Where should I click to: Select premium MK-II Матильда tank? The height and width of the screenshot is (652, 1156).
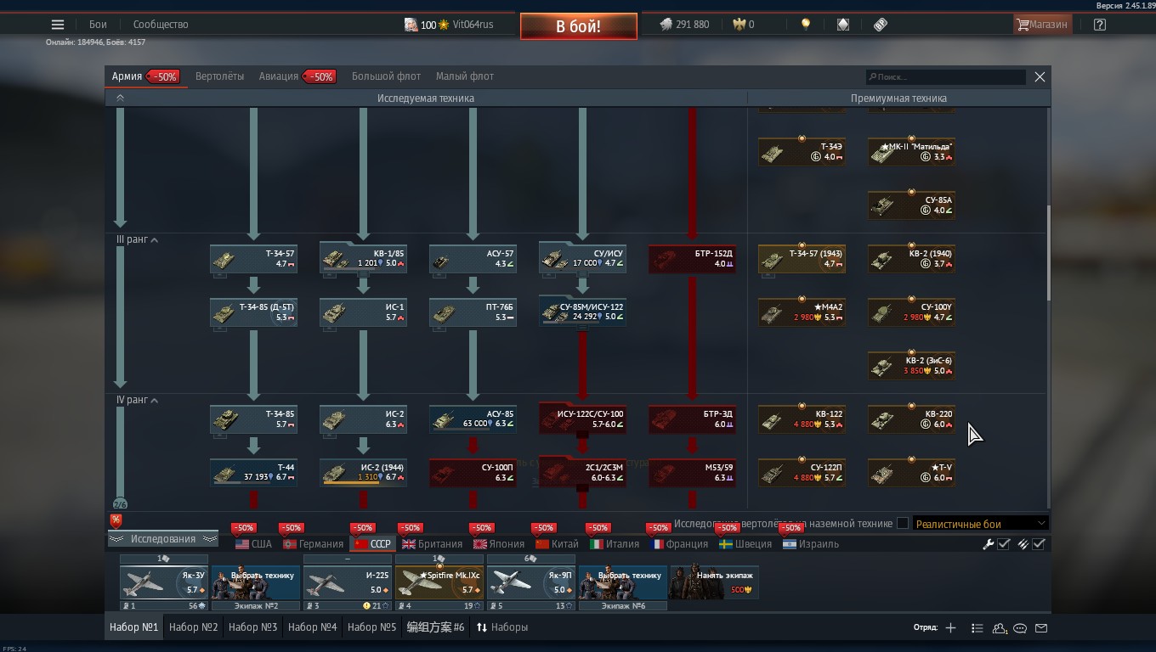click(x=911, y=152)
